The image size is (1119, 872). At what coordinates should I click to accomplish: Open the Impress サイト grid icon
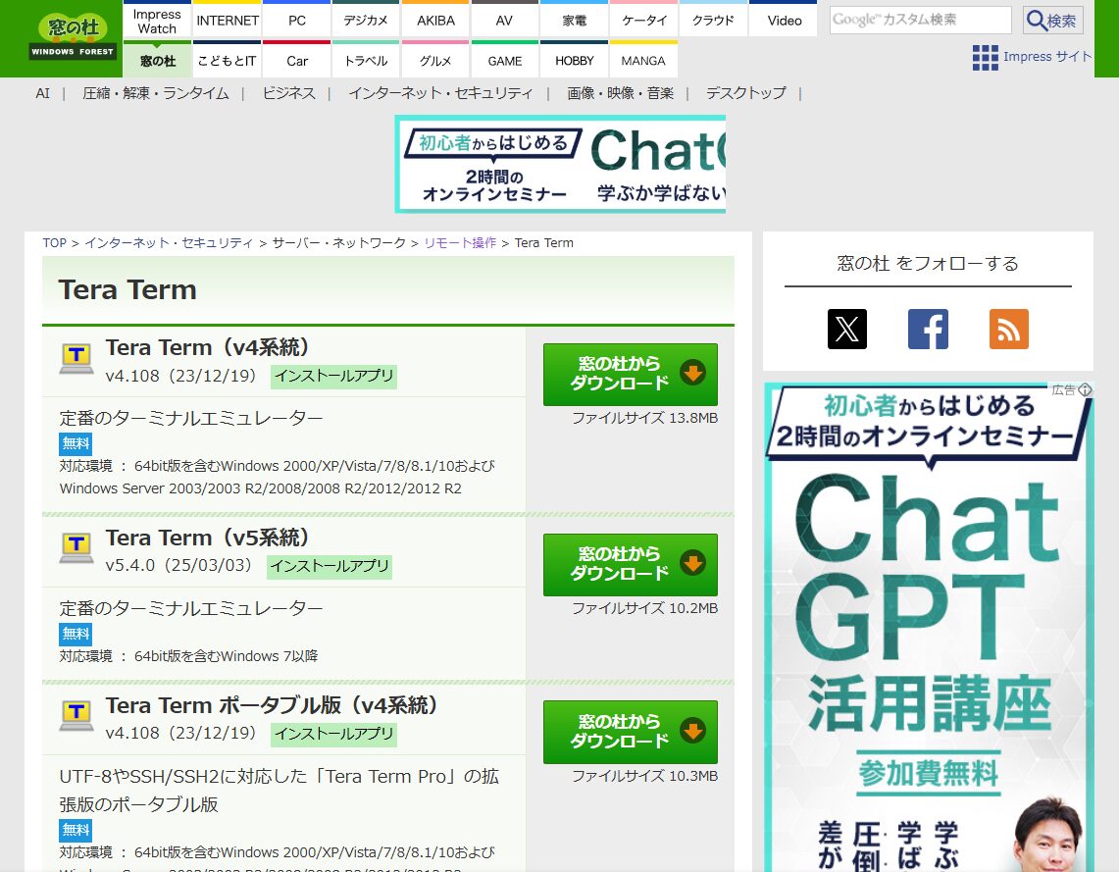coord(984,58)
